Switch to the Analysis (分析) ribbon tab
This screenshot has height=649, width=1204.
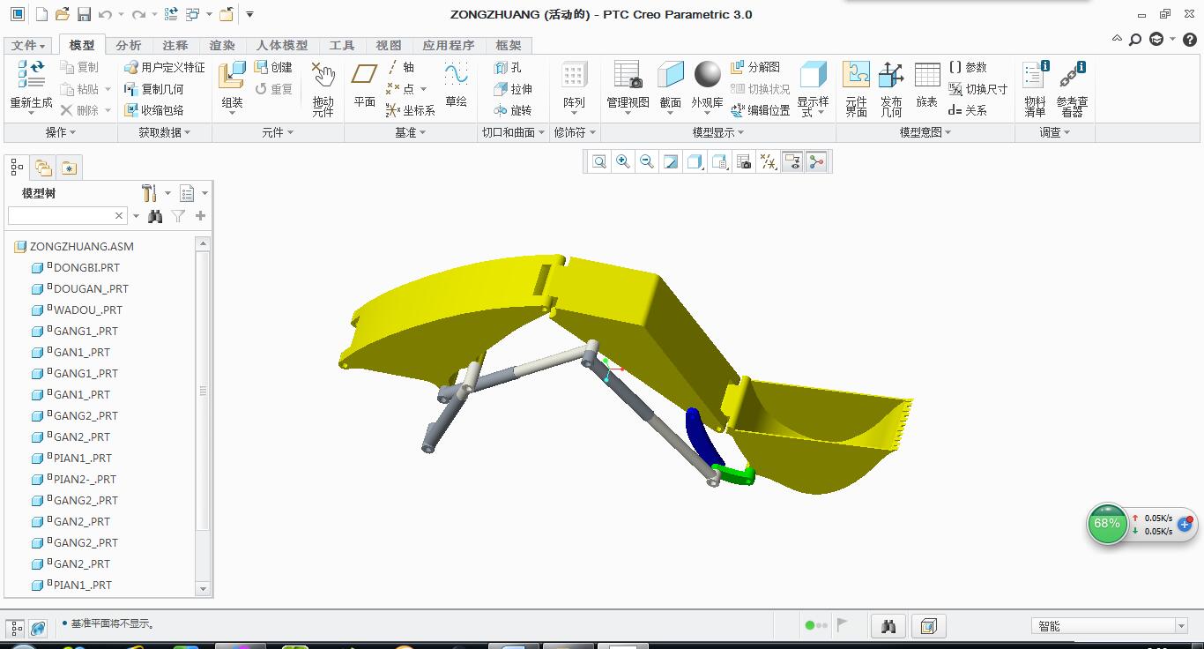coord(128,45)
